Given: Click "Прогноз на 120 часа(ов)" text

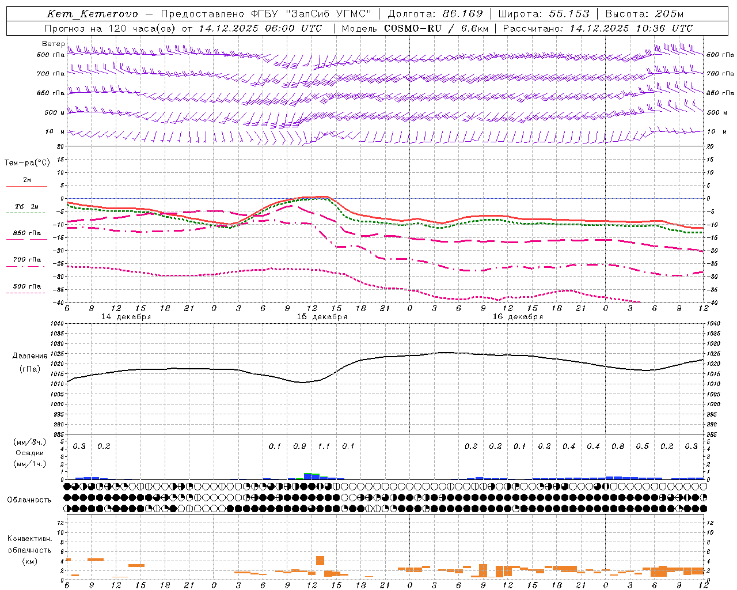Looking at the screenshot, I should (111, 28).
